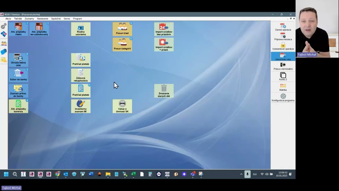Click the calendar with coins sidebar icon
339x191 pixels.
point(4,60)
